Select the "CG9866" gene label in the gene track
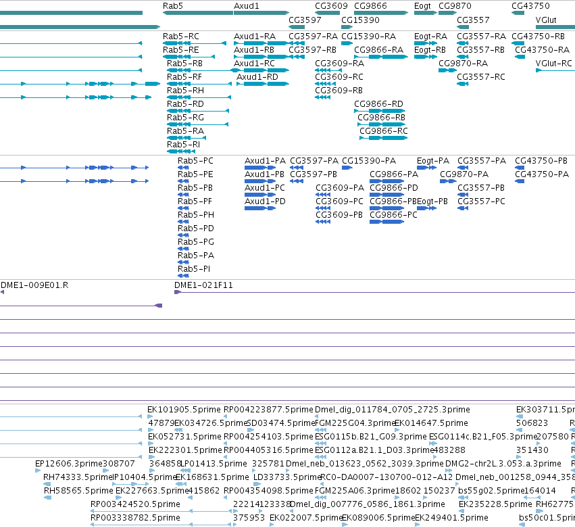Image resolution: width=575 pixels, height=528 pixels. pyautogui.click(x=370, y=6)
